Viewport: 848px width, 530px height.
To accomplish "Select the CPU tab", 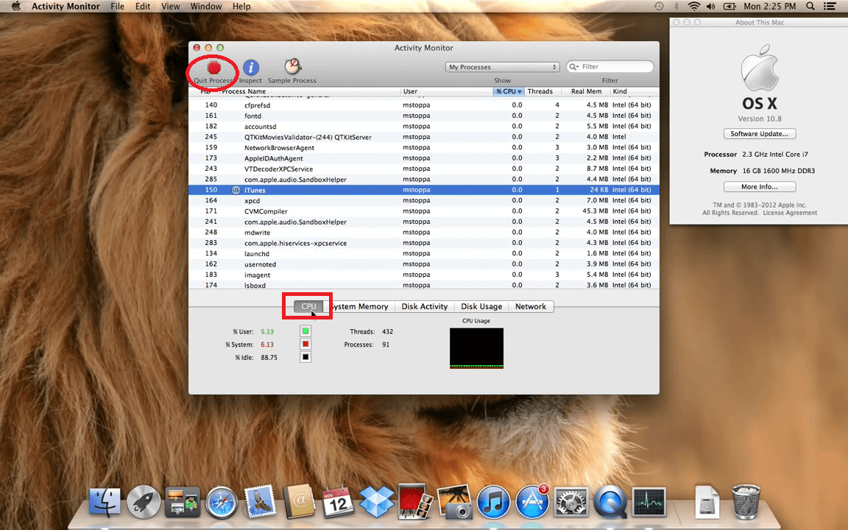I will point(308,306).
